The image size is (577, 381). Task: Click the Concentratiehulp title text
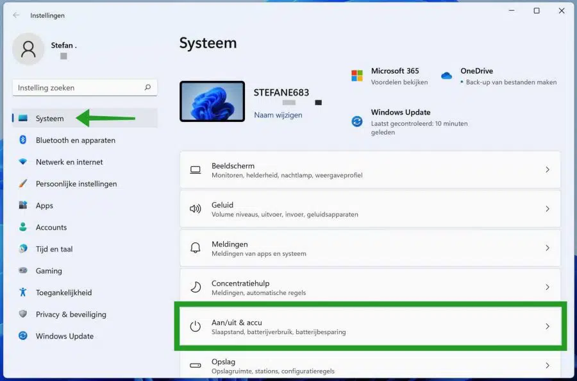240,283
